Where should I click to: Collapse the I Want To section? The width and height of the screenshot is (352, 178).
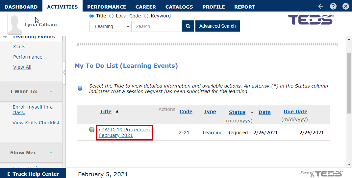[51, 91]
